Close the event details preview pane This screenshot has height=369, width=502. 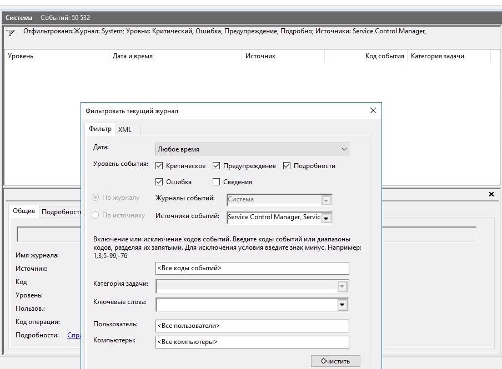(491, 195)
